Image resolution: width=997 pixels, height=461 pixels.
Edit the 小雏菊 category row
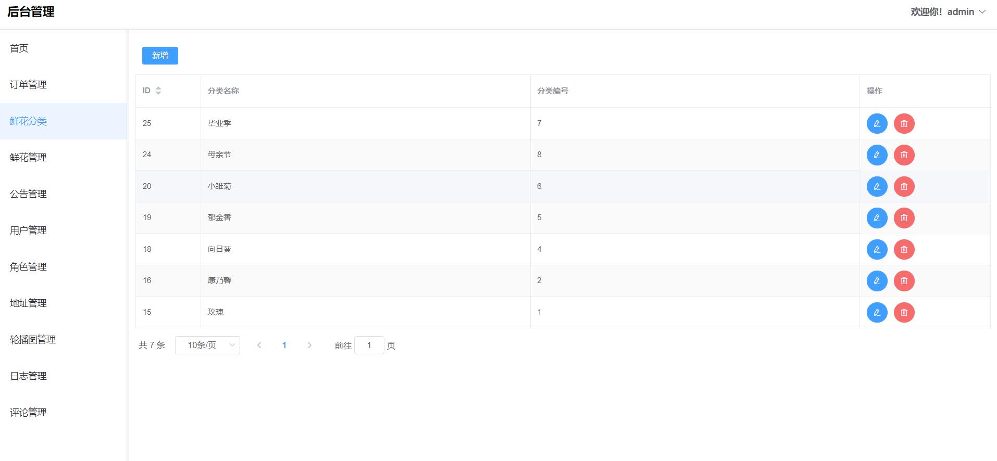point(877,186)
